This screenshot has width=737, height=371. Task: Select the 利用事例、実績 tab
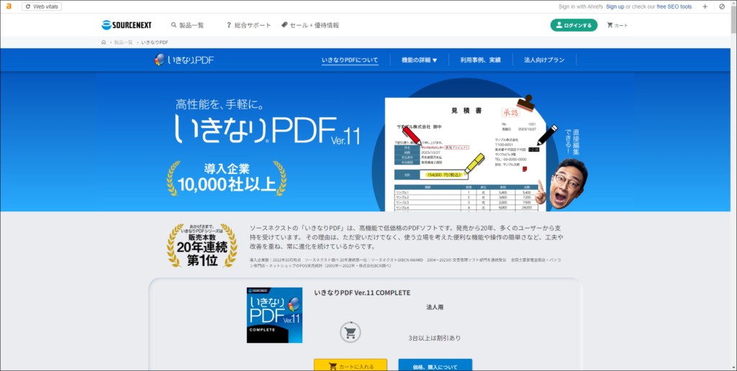[480, 60]
